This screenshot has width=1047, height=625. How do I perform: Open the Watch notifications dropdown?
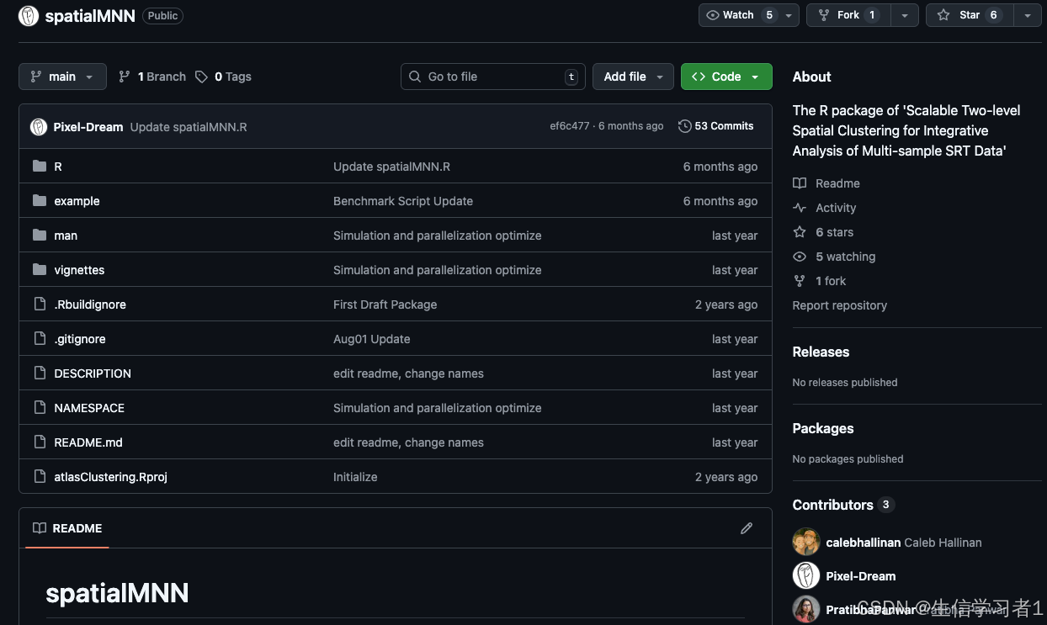point(749,15)
